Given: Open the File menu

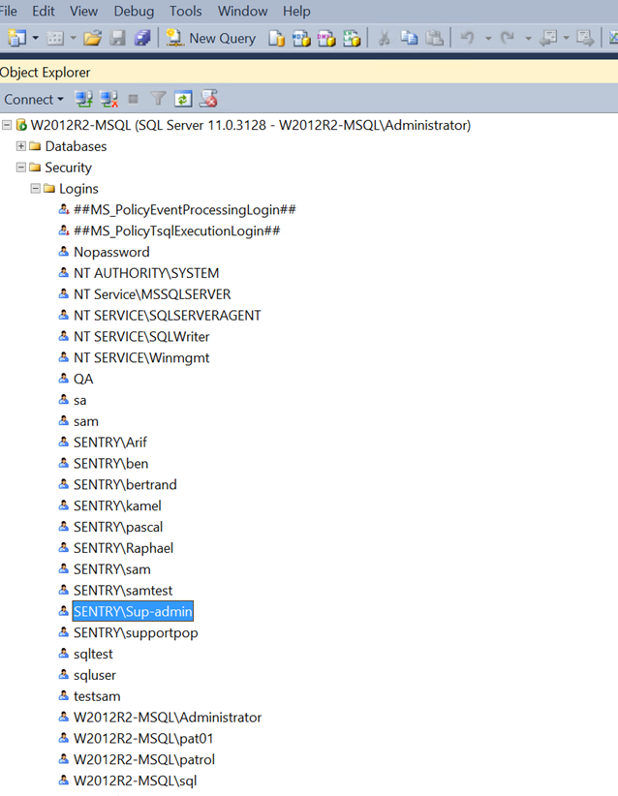Looking at the screenshot, I should (x=8, y=12).
